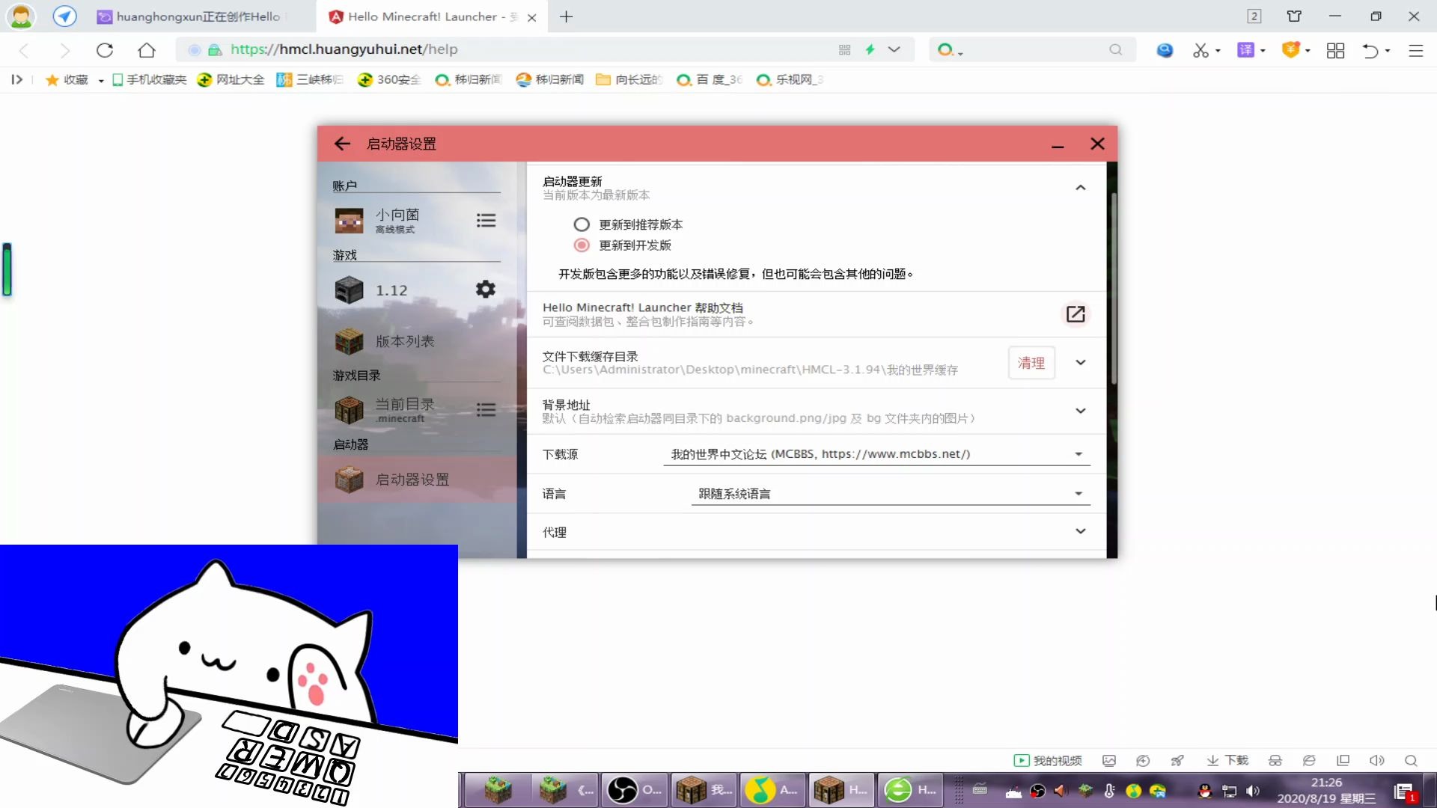Choose the 更新到开发版 radio option
The image size is (1437, 808).
[582, 245]
